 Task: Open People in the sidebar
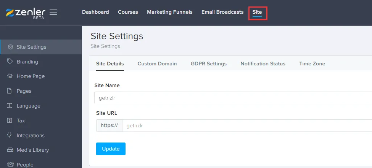(x=25, y=165)
